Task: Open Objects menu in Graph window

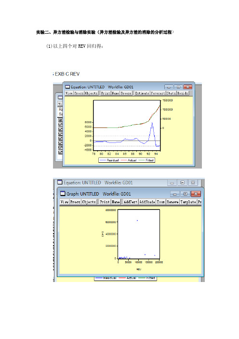Action: [x=89, y=202]
